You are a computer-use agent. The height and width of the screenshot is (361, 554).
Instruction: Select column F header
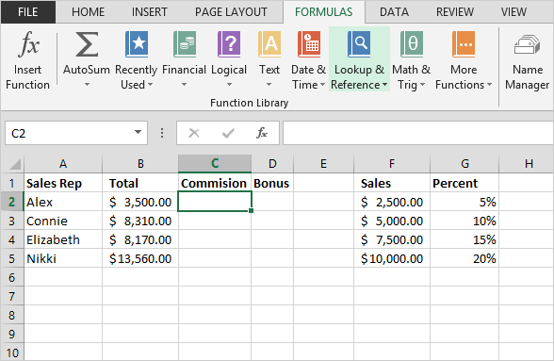[392, 164]
